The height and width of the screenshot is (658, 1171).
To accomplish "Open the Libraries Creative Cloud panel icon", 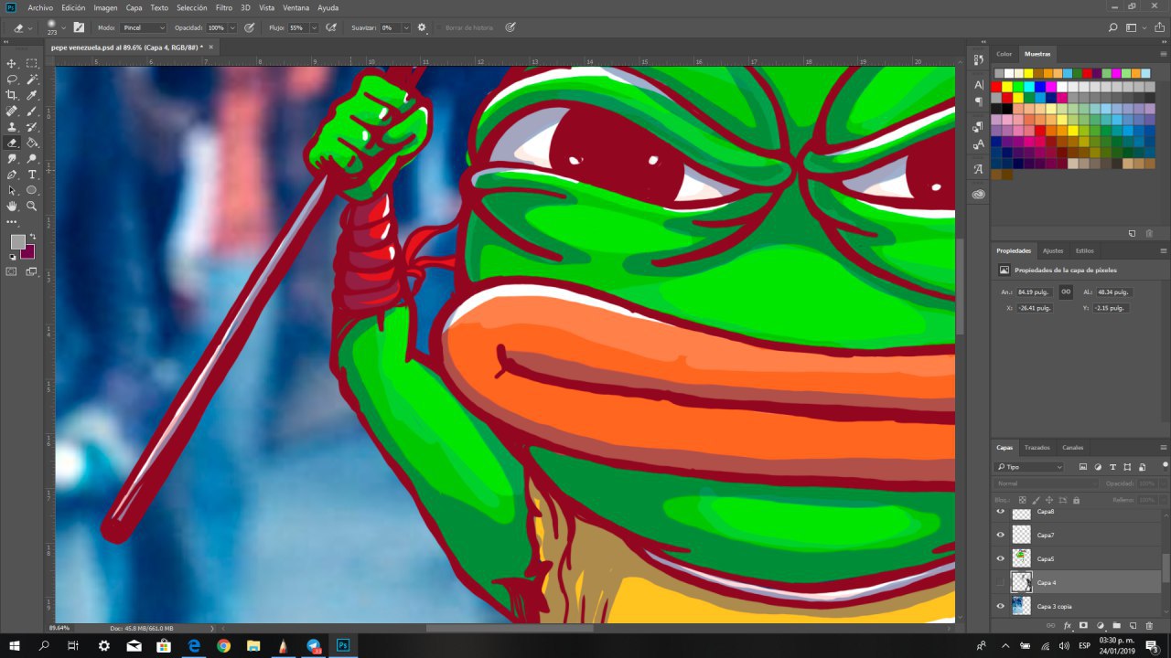I will (x=979, y=194).
